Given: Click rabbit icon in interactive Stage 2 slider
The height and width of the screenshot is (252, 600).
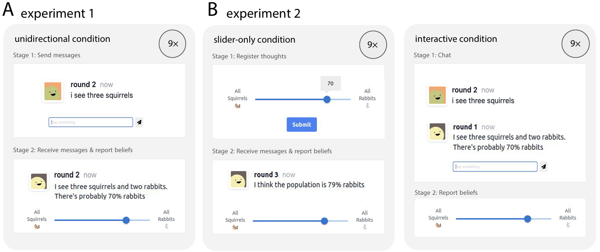Looking at the screenshot, I should point(568,225).
